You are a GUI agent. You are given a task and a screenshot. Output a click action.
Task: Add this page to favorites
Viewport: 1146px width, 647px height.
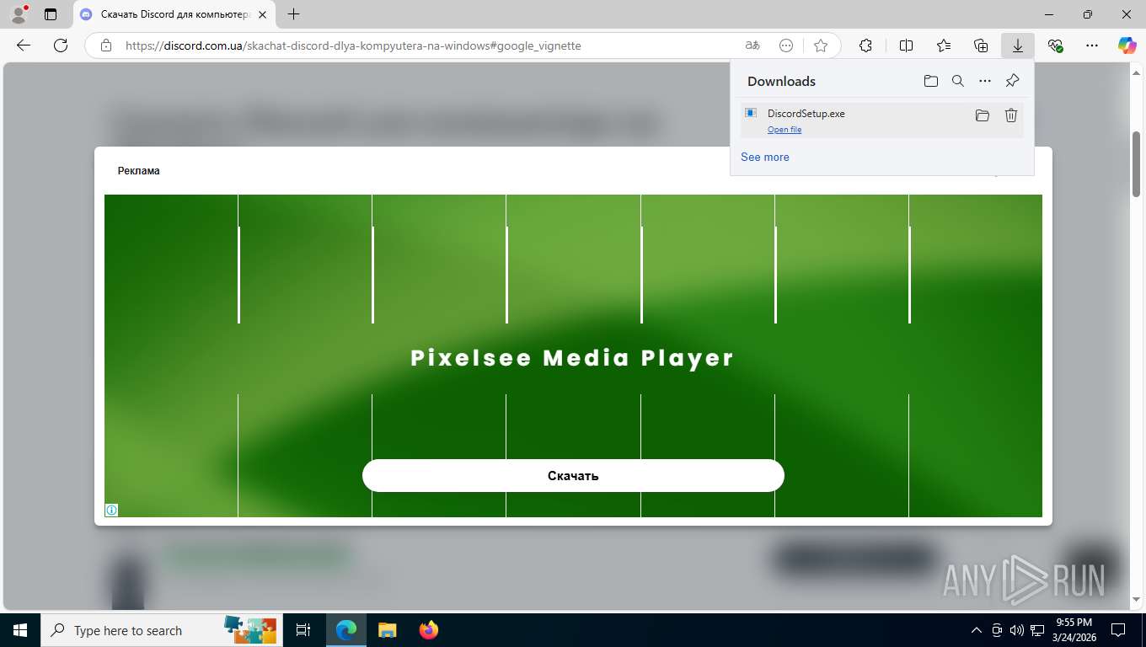[821, 45]
